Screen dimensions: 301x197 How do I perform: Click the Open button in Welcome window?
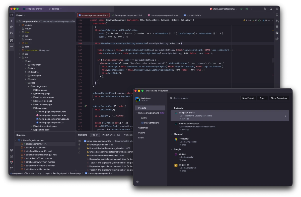pyautogui.click(x=262, y=98)
